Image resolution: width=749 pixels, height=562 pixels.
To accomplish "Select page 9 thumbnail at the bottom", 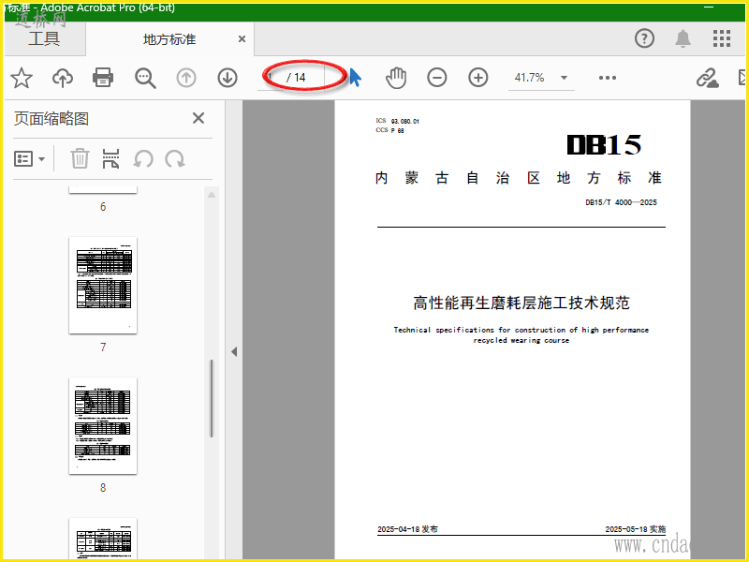I will point(103,538).
